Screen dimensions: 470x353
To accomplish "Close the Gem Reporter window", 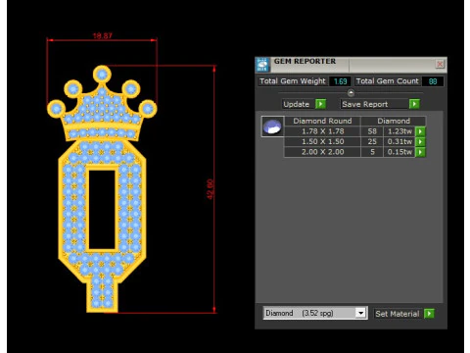I will pos(440,64).
